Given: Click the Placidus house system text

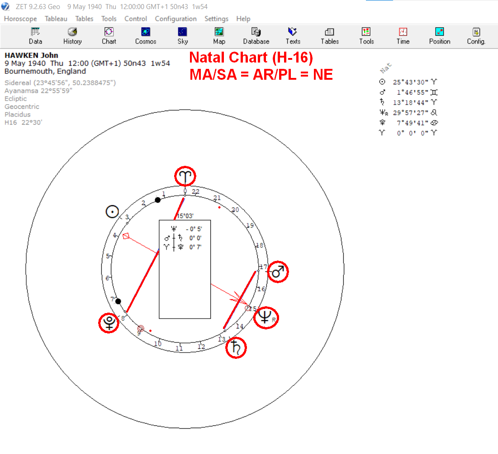Looking at the screenshot, I should (x=18, y=115).
